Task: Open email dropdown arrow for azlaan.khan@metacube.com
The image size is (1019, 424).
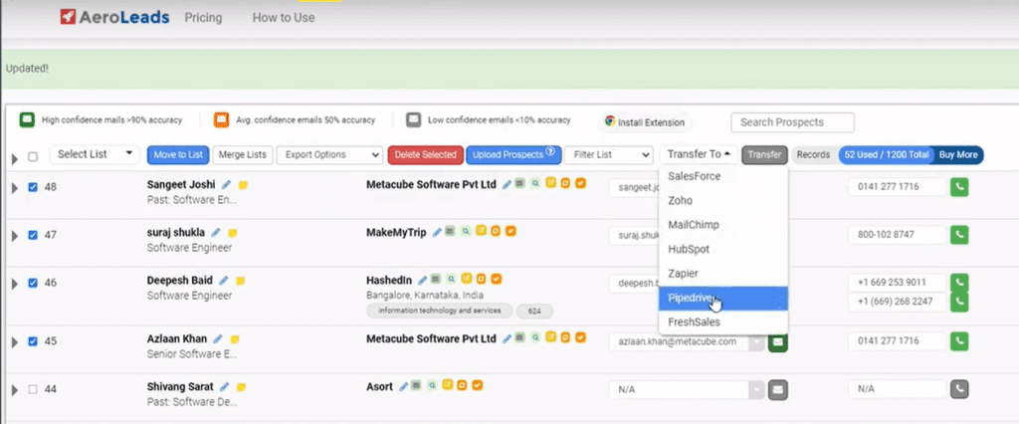Action: [756, 342]
